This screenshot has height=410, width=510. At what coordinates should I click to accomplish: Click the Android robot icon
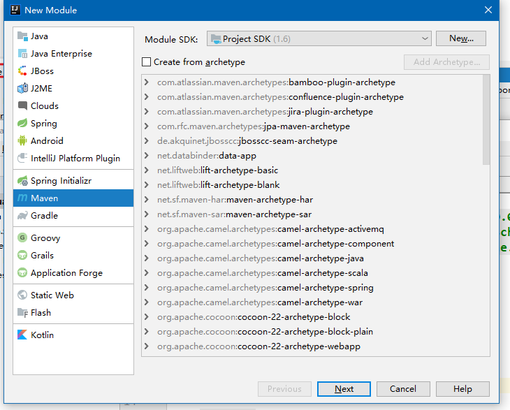click(x=22, y=141)
